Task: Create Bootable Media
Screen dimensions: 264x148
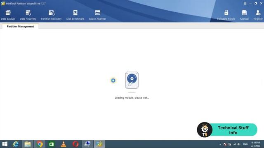Action: tap(226, 15)
